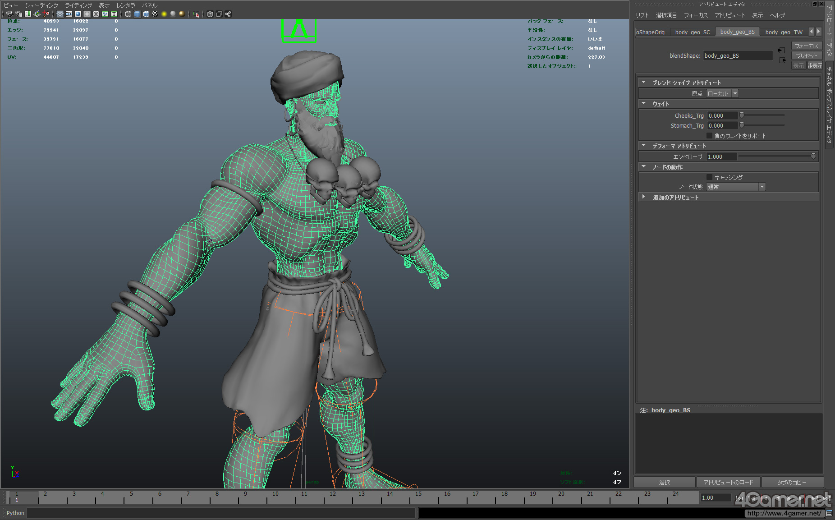
Task: Open the origin Local dropdown
Action: pos(722,93)
